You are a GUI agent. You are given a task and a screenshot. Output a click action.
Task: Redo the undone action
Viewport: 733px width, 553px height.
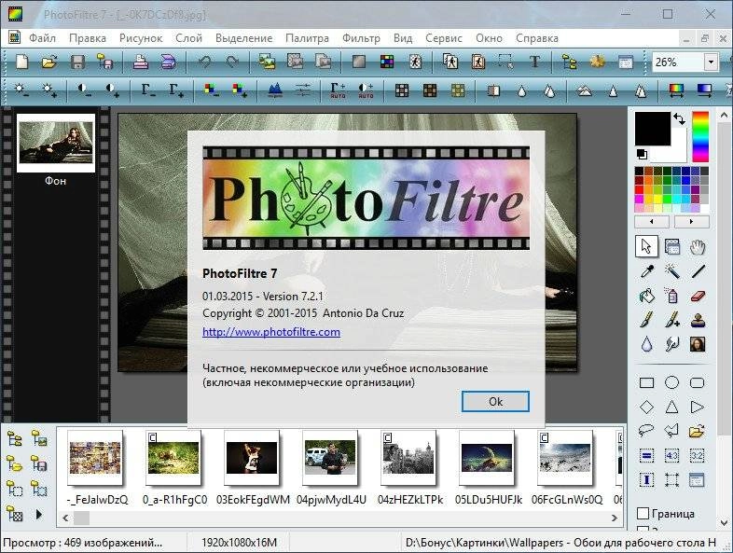point(232,62)
